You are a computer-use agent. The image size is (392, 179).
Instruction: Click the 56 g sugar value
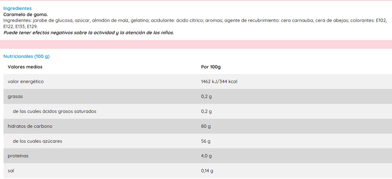pos(206,141)
